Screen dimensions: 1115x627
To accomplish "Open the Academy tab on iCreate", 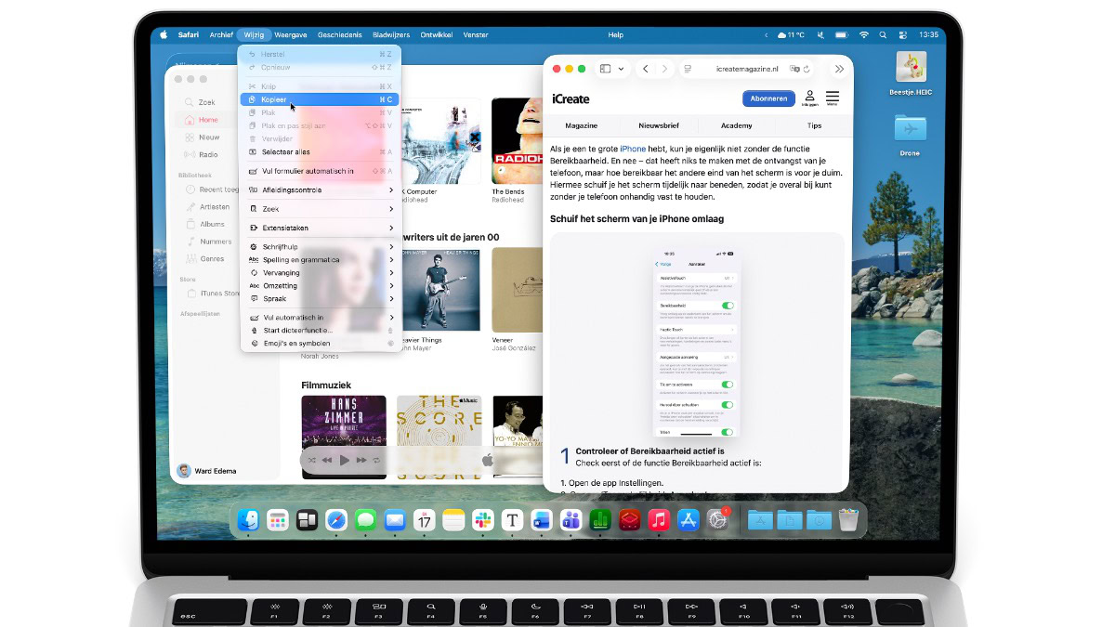I will 737,125.
